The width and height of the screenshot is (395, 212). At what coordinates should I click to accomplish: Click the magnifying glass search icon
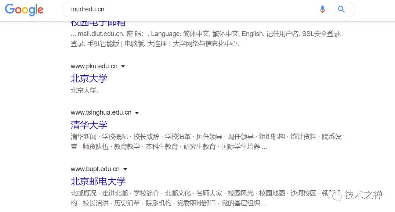[341, 10]
